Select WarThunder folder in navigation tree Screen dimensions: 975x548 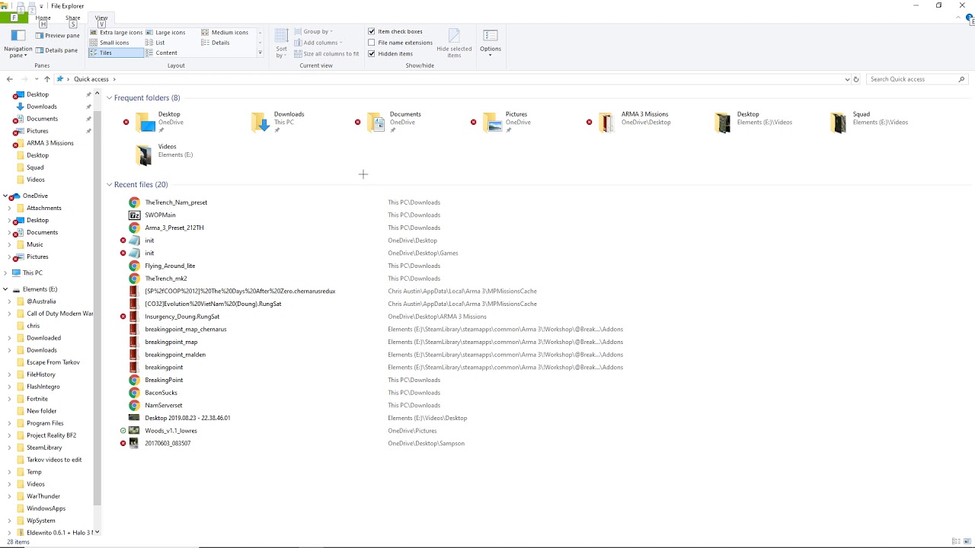coord(43,496)
